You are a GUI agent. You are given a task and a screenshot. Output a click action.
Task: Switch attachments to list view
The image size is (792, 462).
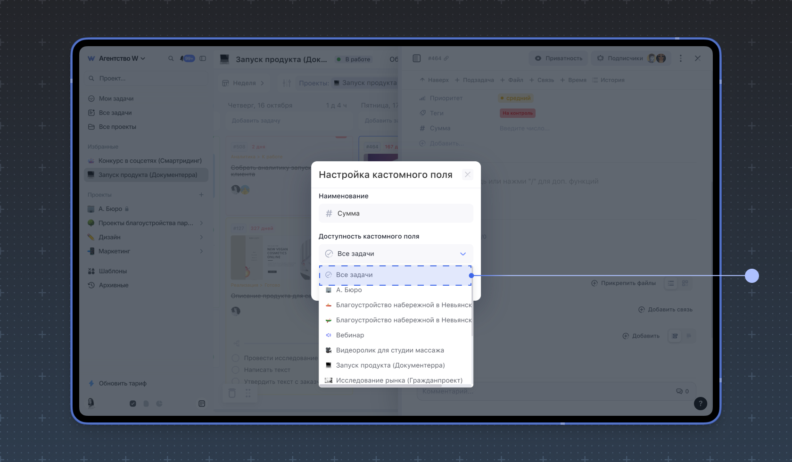671,283
